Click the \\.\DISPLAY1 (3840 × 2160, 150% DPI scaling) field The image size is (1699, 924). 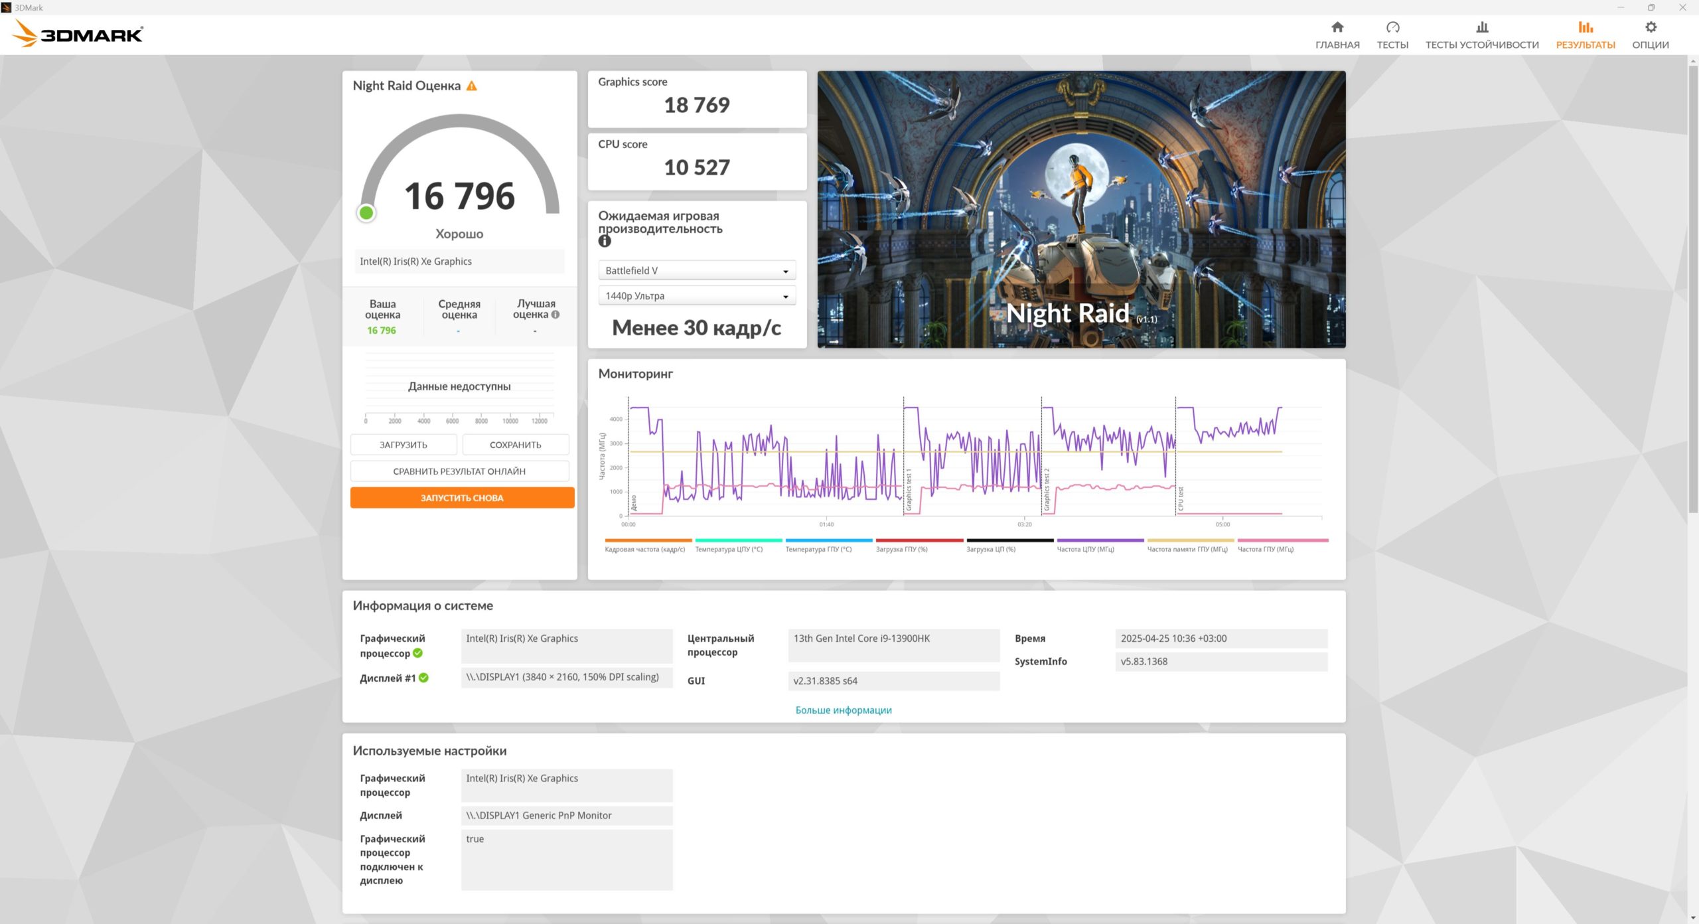(x=567, y=677)
